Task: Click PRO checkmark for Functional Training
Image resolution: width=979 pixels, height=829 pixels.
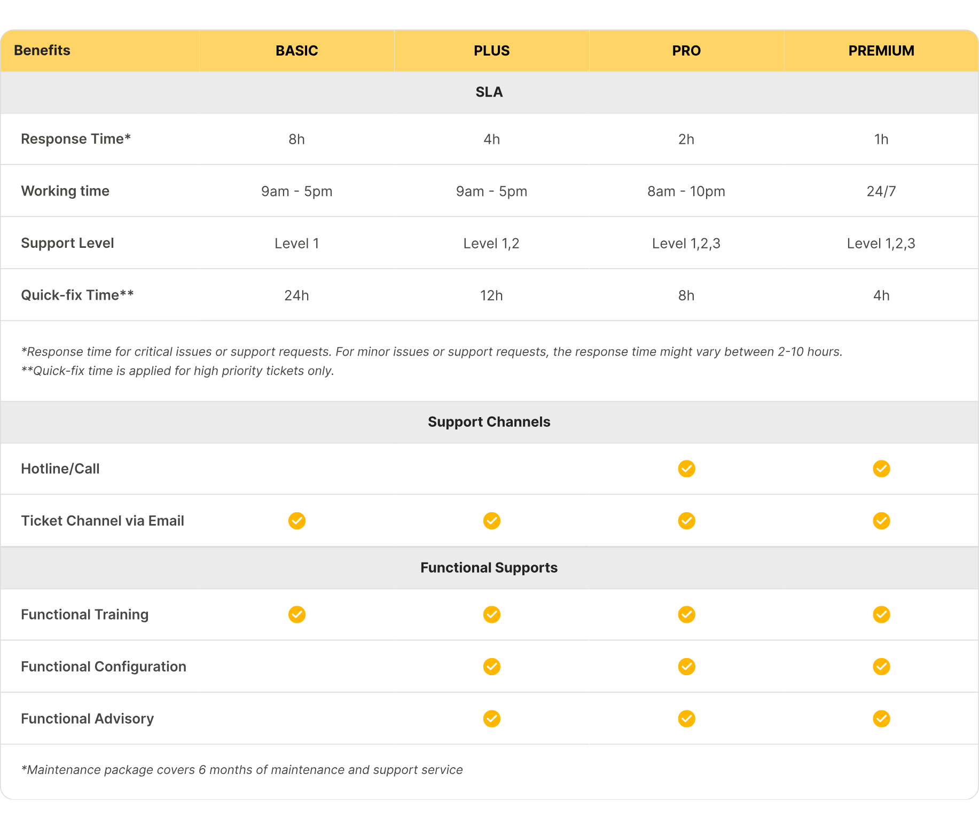Action: [686, 614]
